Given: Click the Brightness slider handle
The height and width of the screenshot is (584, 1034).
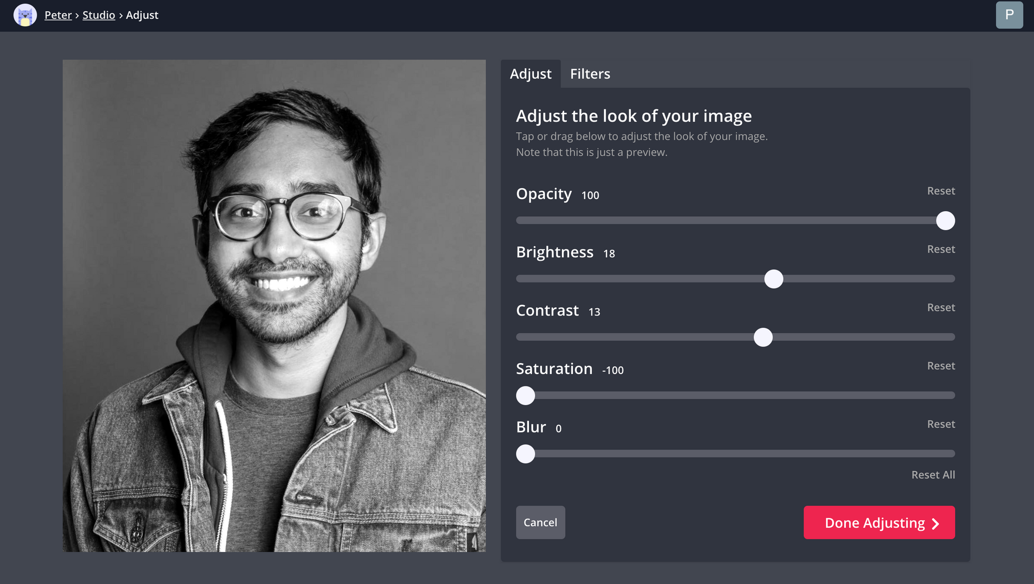Looking at the screenshot, I should (773, 279).
